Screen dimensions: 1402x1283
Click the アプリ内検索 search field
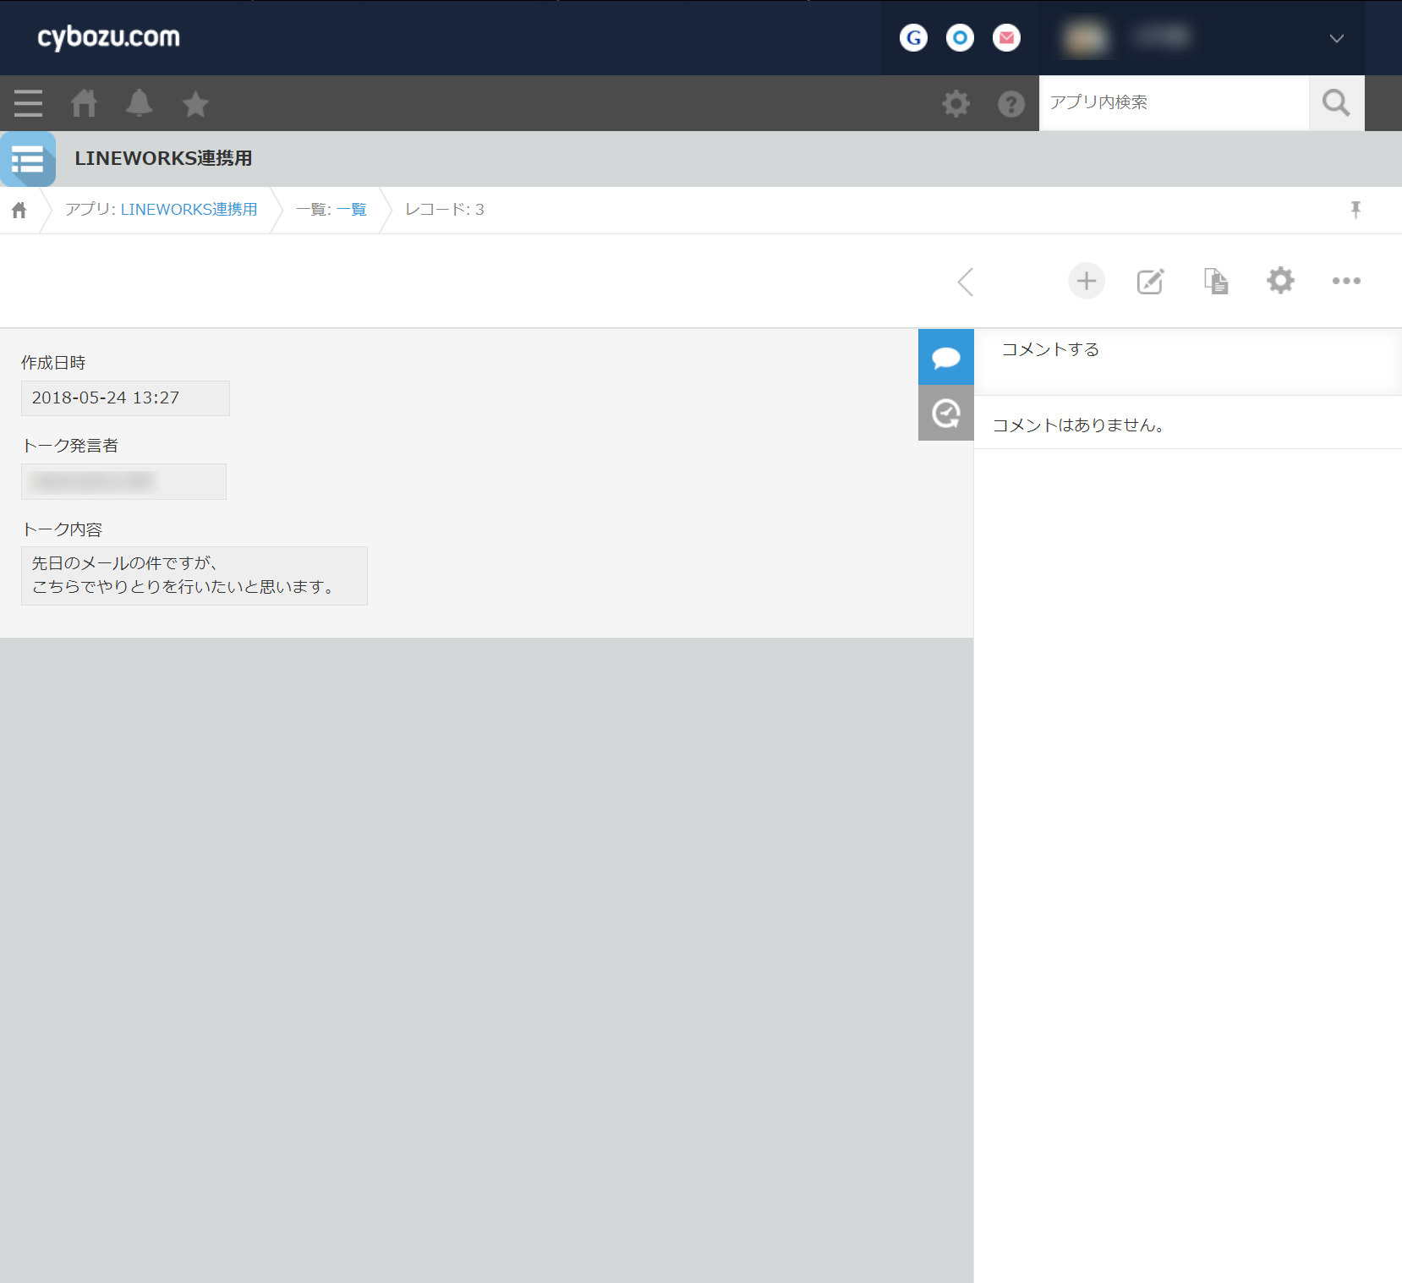[x=1174, y=102]
